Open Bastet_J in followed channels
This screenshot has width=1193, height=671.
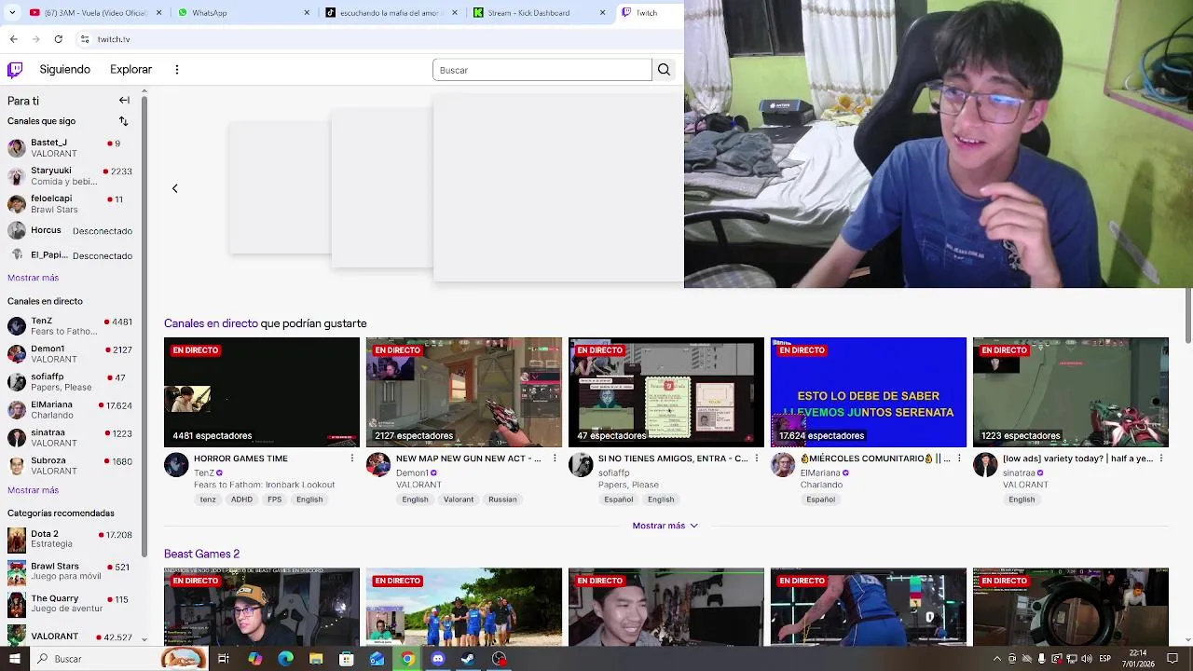coord(71,148)
